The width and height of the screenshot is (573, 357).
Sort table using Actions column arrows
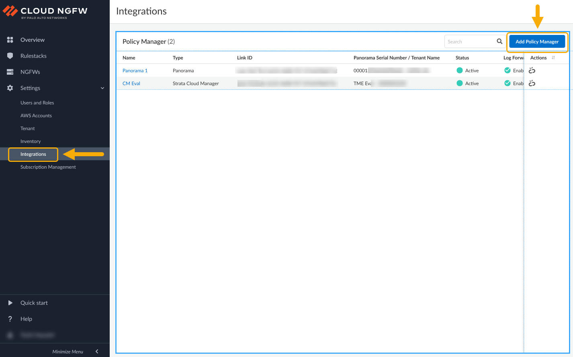553,58
